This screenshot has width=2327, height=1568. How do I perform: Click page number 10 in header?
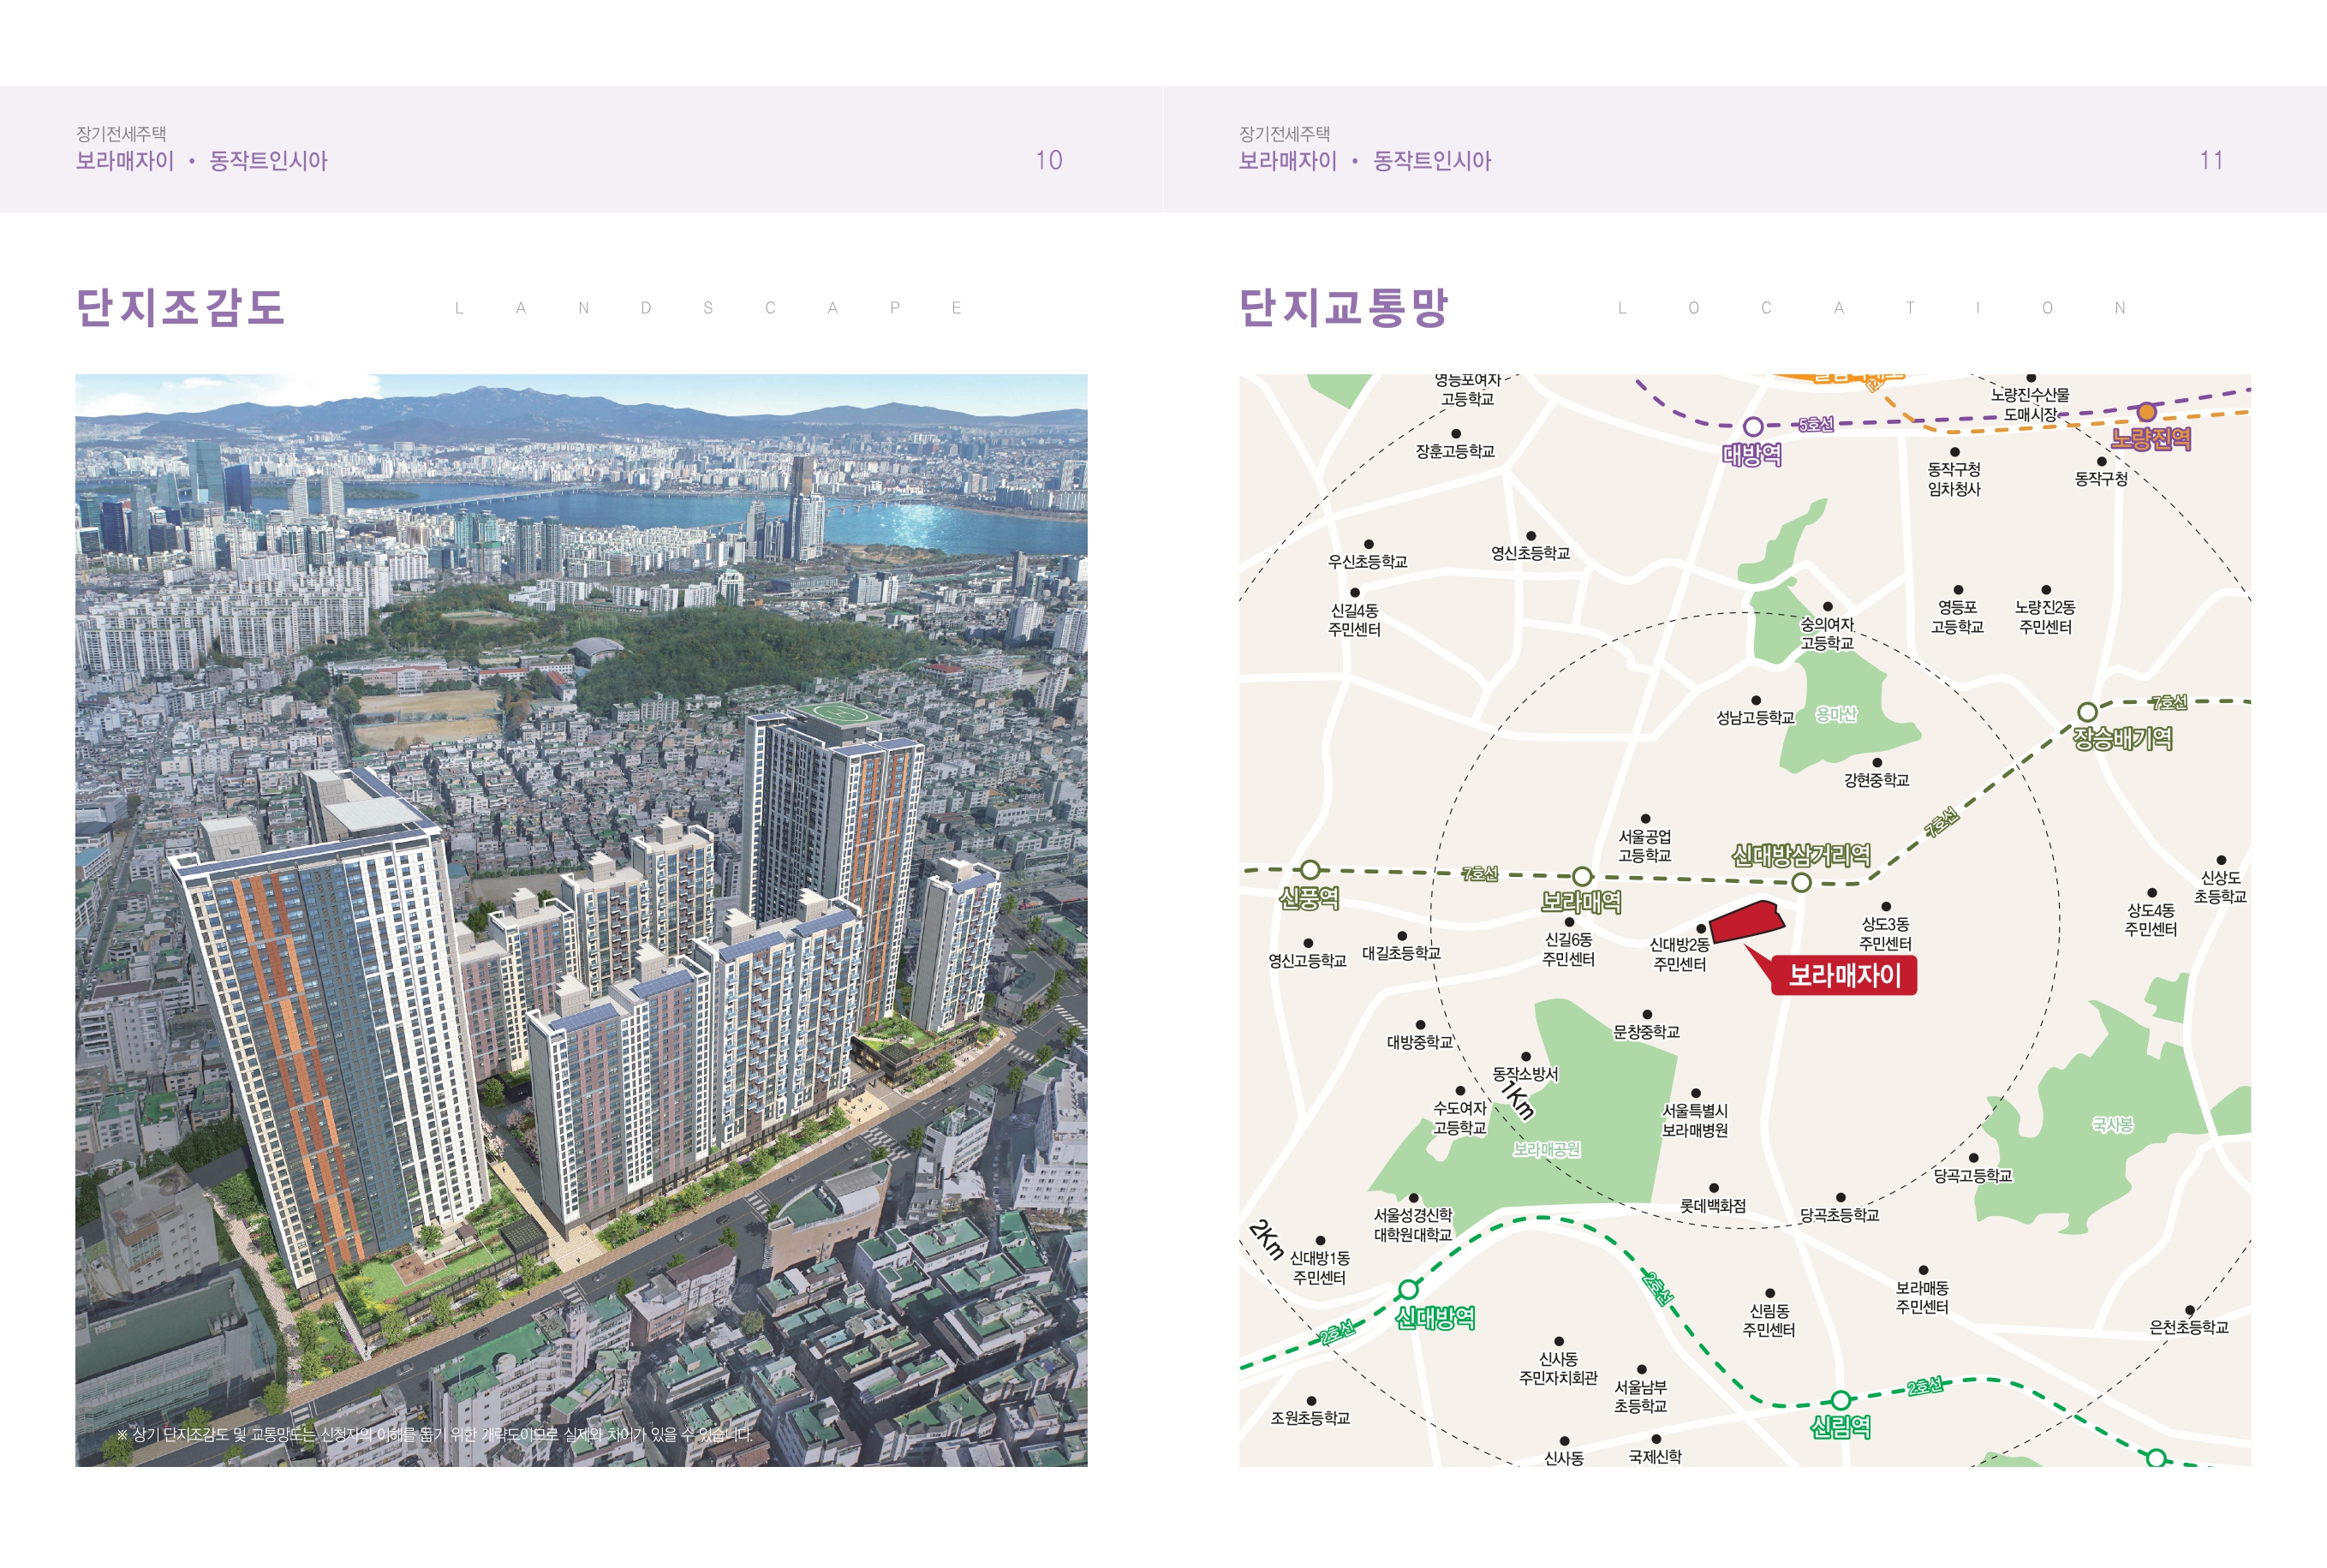click(1048, 161)
